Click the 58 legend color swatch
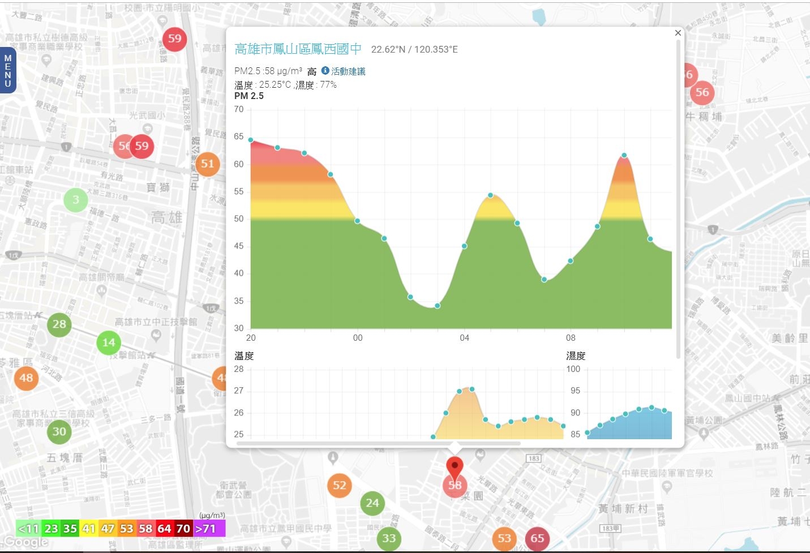This screenshot has width=810, height=553. tap(145, 529)
